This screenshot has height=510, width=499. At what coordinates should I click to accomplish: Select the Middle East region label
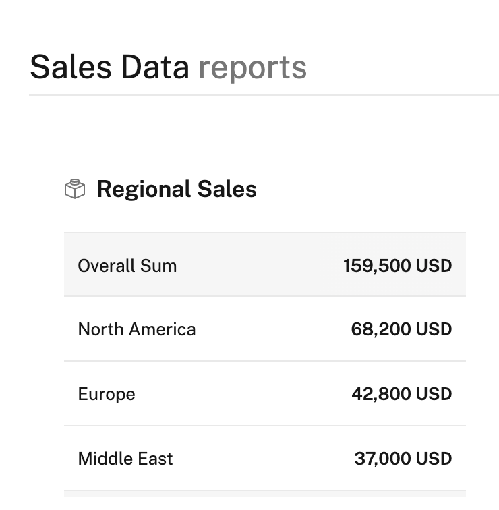(125, 459)
